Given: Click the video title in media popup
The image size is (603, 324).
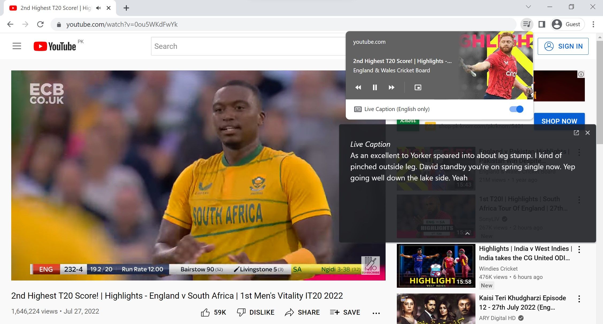Looking at the screenshot, I should pyautogui.click(x=402, y=61).
